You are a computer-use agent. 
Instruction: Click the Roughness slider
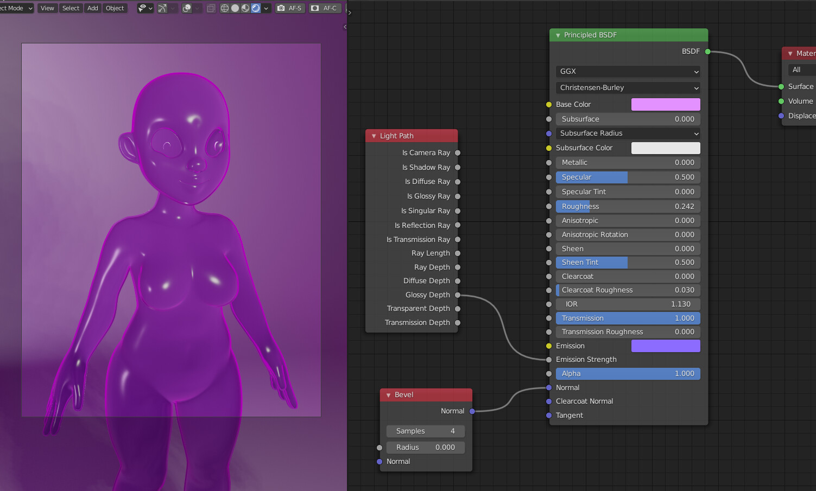(x=628, y=207)
